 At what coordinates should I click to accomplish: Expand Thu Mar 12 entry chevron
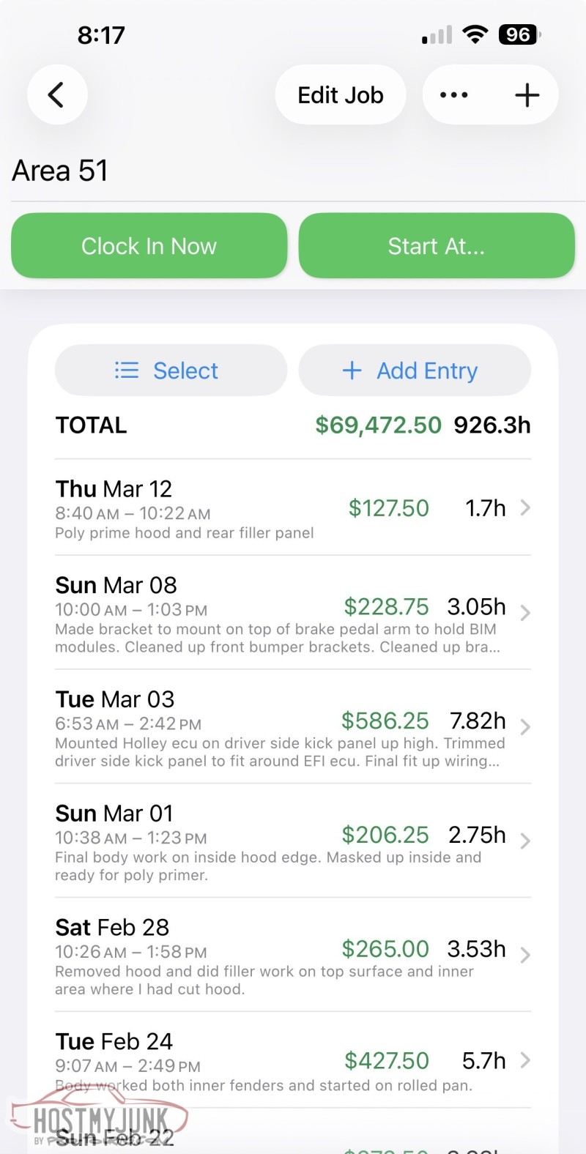tap(524, 507)
